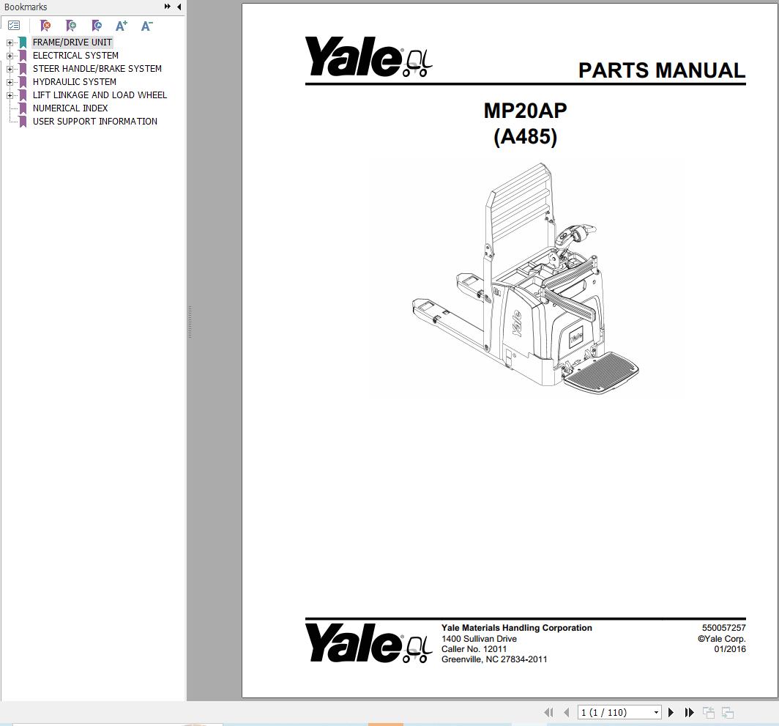Jump to first page with double-arrow icon
Viewport: 779px width, 726px height.
(548, 712)
